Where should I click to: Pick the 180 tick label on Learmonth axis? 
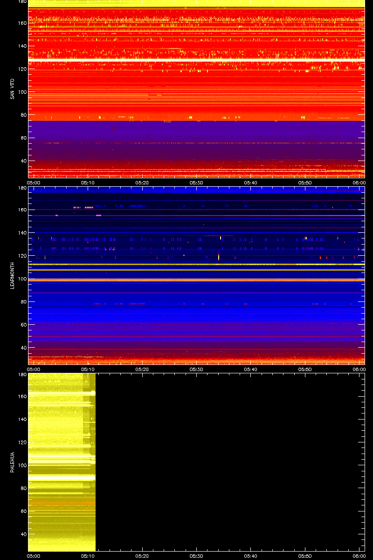[x=22, y=188]
